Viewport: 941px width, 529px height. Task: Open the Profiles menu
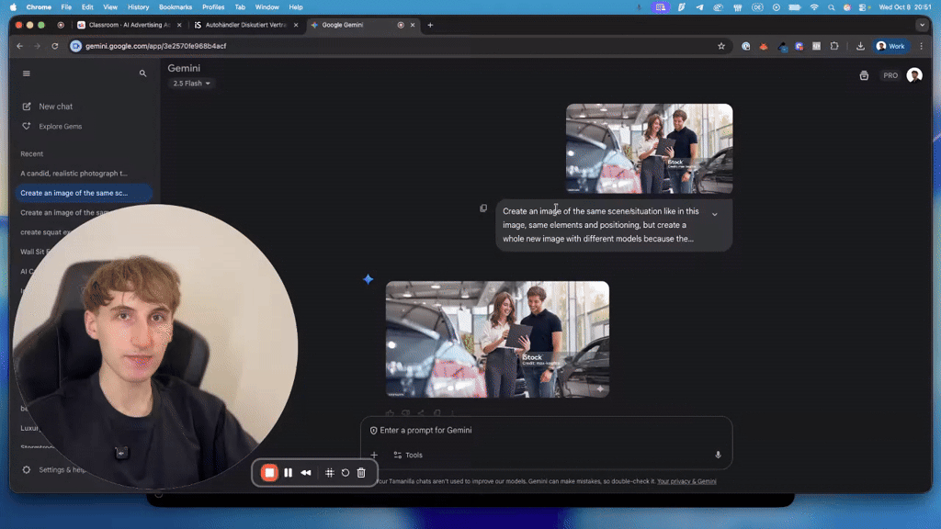click(213, 7)
